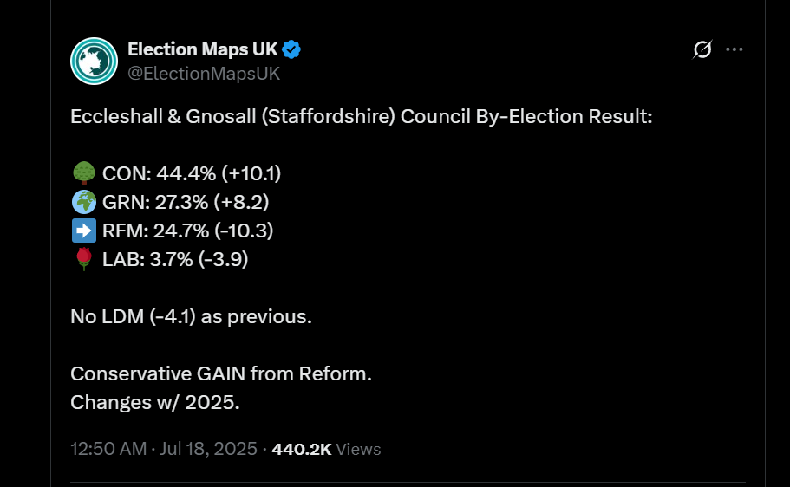Click the Conservative GAIN from Reform text
The height and width of the screenshot is (487, 790).
[220, 374]
